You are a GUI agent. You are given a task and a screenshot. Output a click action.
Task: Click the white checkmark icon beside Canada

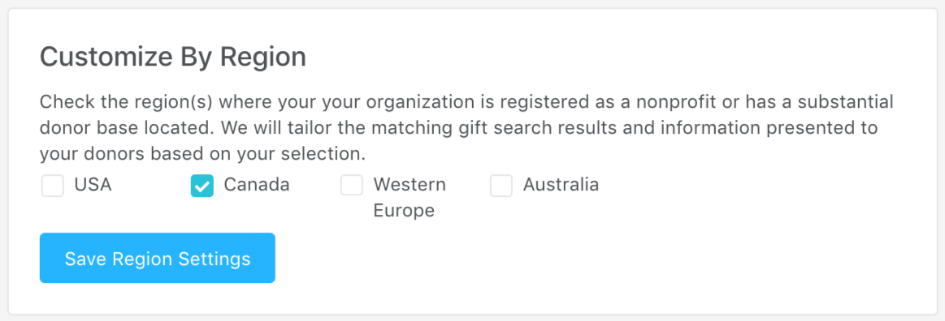tap(202, 186)
